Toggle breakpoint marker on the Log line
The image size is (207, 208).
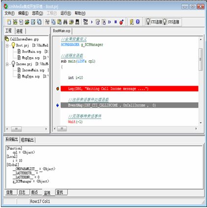57,89
